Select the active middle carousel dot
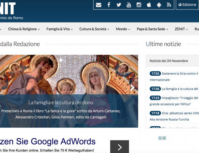The width and height of the screenshot is (199, 153). [x=61, y=60]
